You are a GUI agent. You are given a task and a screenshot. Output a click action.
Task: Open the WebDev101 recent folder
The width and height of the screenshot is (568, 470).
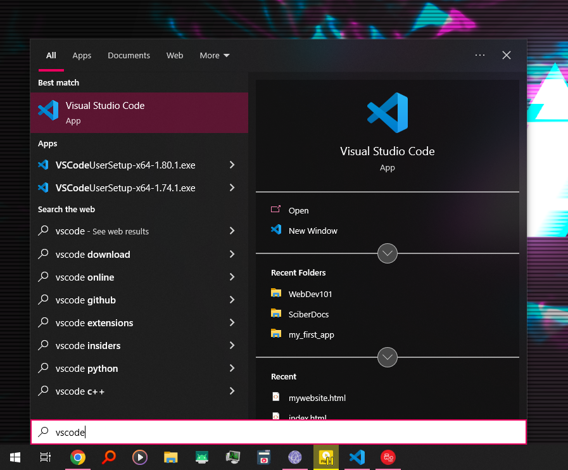[310, 294]
